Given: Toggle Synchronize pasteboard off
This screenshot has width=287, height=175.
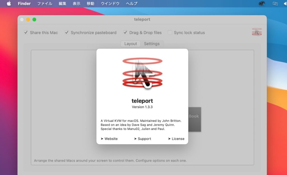Looking at the screenshot, I should pyautogui.click(x=67, y=32).
